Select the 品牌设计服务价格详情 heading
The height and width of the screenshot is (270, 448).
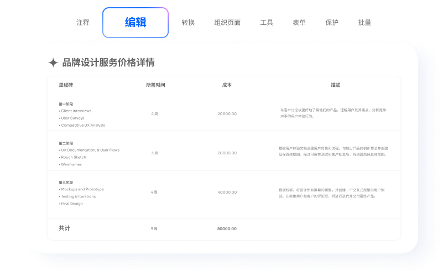[x=108, y=63]
